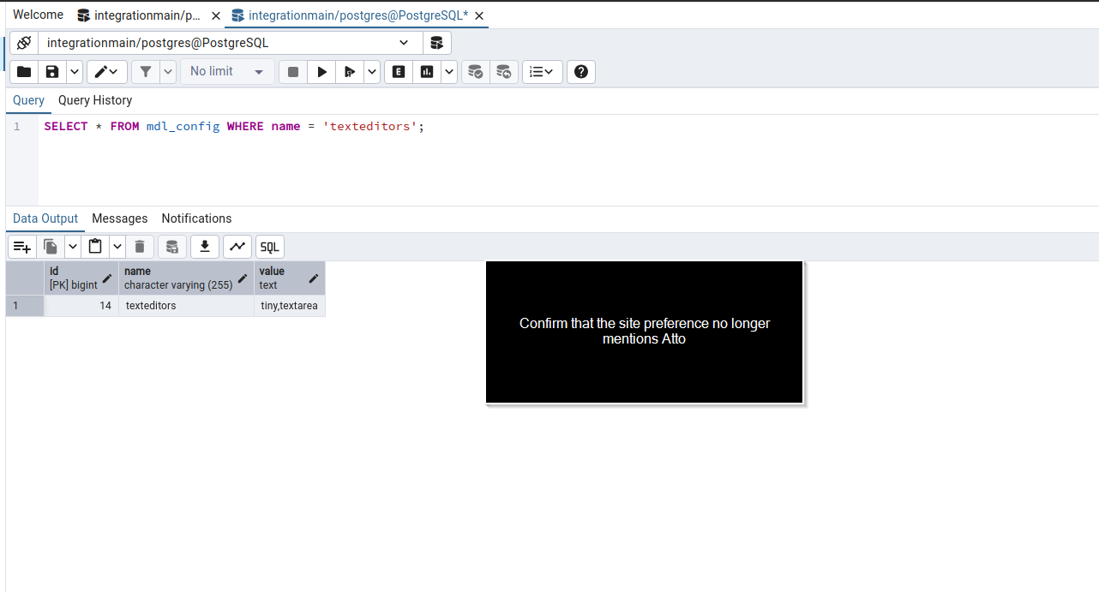Open the new connection database icon

pyautogui.click(x=437, y=43)
